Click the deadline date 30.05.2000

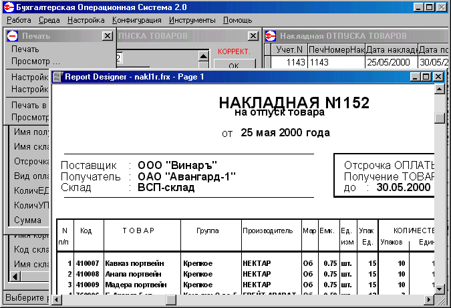coord(404,187)
